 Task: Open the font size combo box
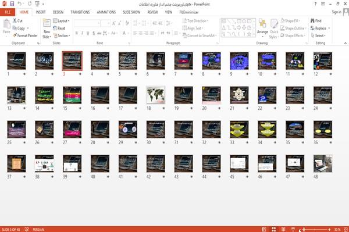coord(105,23)
